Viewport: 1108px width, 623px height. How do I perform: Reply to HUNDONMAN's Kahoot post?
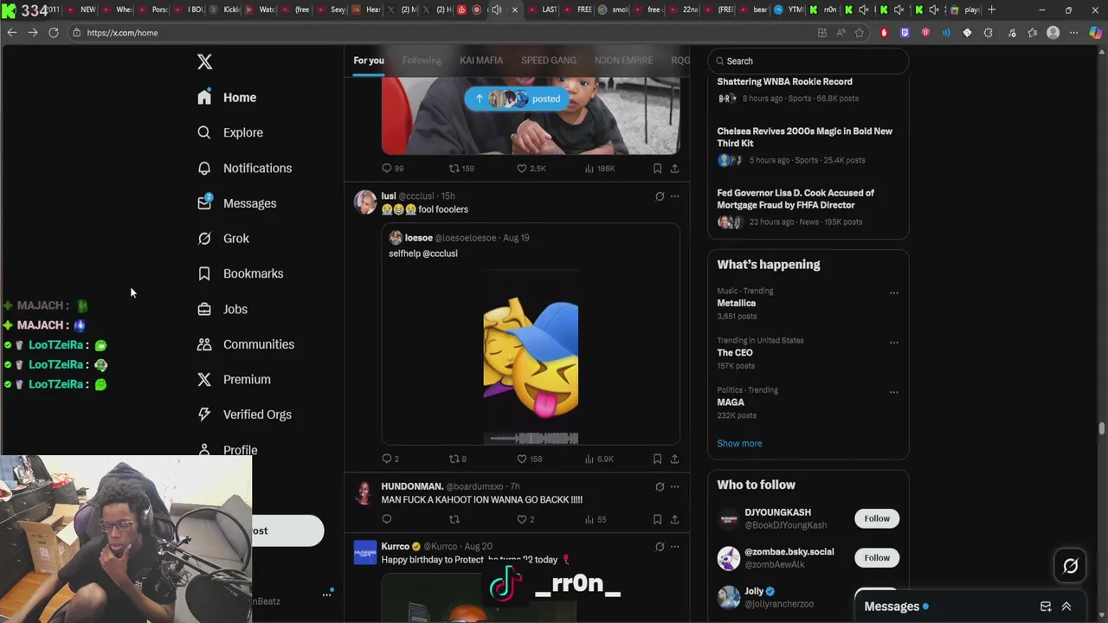(387, 519)
